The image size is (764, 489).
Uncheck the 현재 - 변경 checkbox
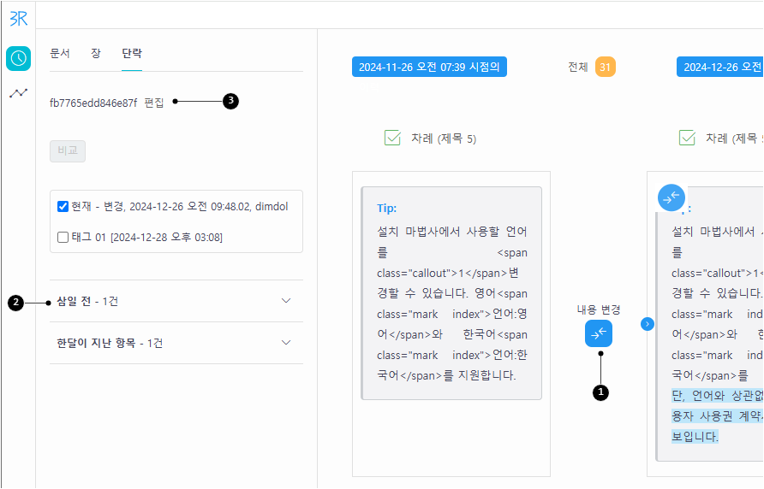63,206
